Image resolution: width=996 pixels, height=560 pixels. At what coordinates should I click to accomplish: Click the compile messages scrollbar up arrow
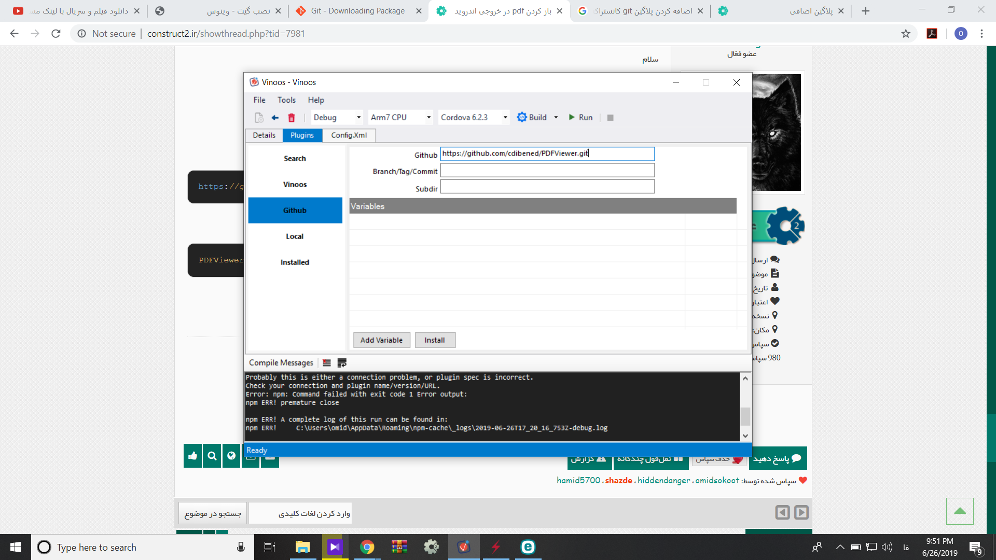pyautogui.click(x=745, y=379)
